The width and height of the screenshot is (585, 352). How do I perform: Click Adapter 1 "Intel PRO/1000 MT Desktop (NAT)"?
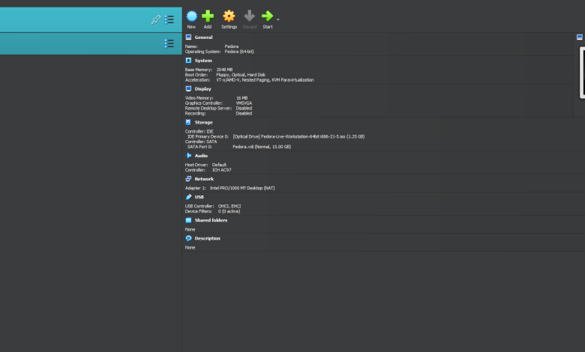242,188
